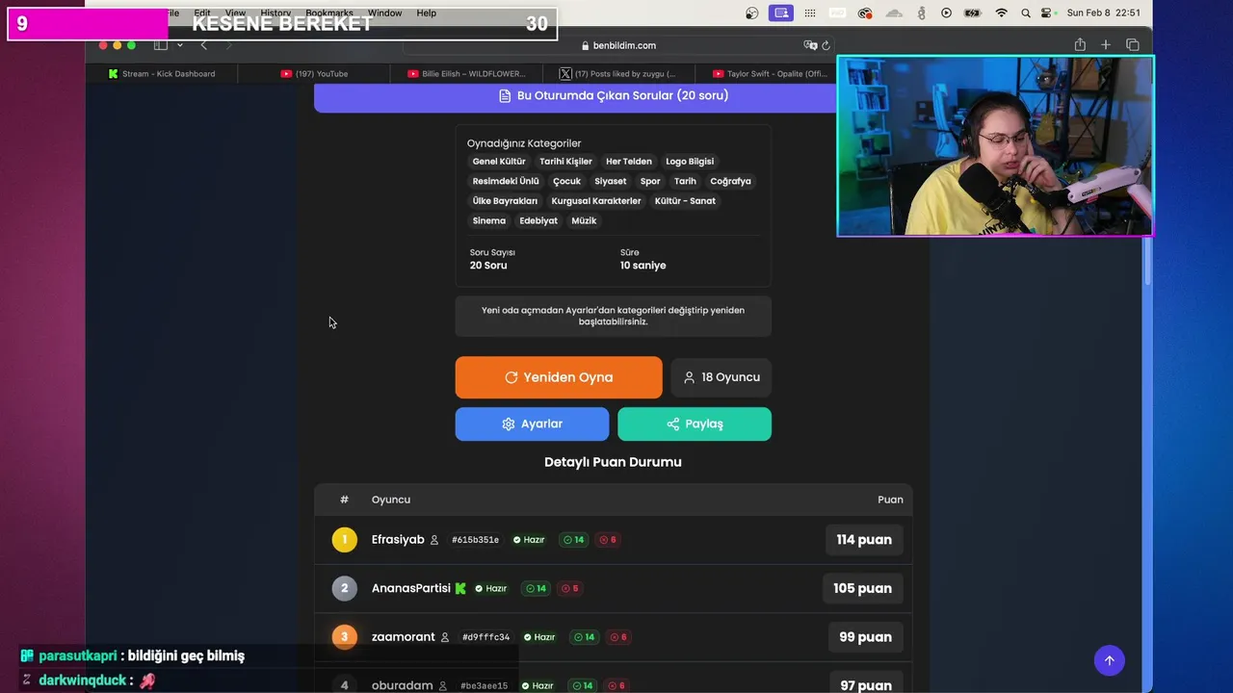Click the Paylaş share button
The image size is (1233, 693).
(x=695, y=423)
